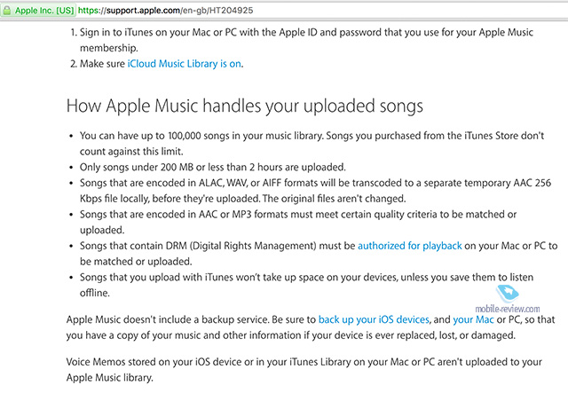
Task: Click step 1 Sign in to iTunes text
Action: (306, 40)
